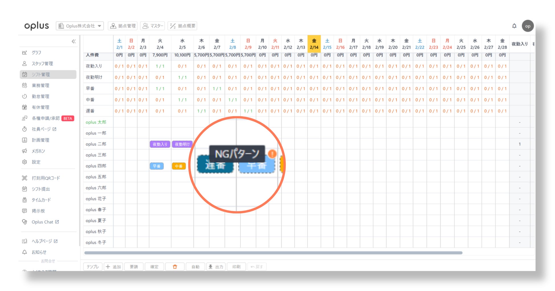Click the 出力 export button
This screenshot has height=291, width=555.
(216, 267)
